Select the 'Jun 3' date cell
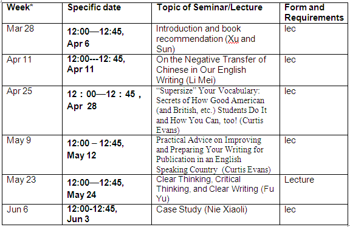 click(x=107, y=214)
